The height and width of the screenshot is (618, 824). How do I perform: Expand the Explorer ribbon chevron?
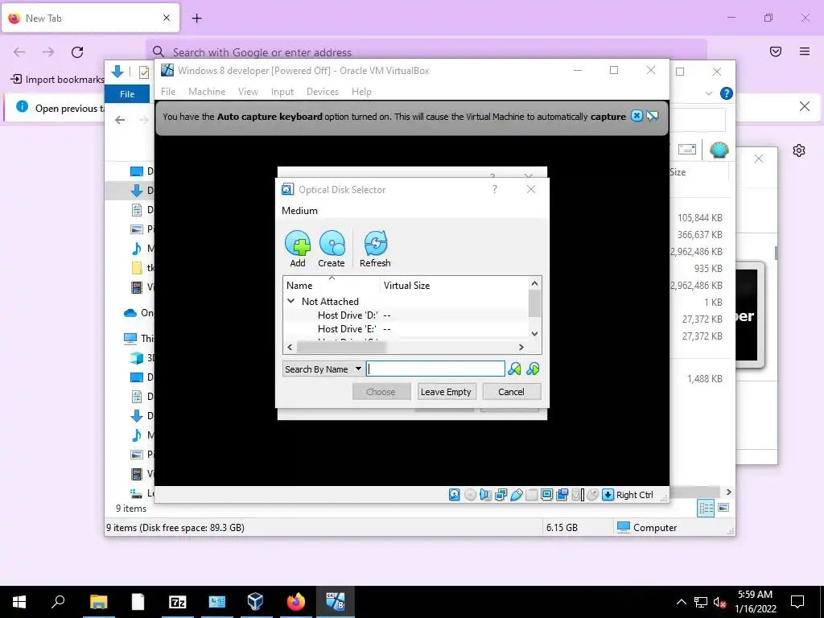pos(708,93)
